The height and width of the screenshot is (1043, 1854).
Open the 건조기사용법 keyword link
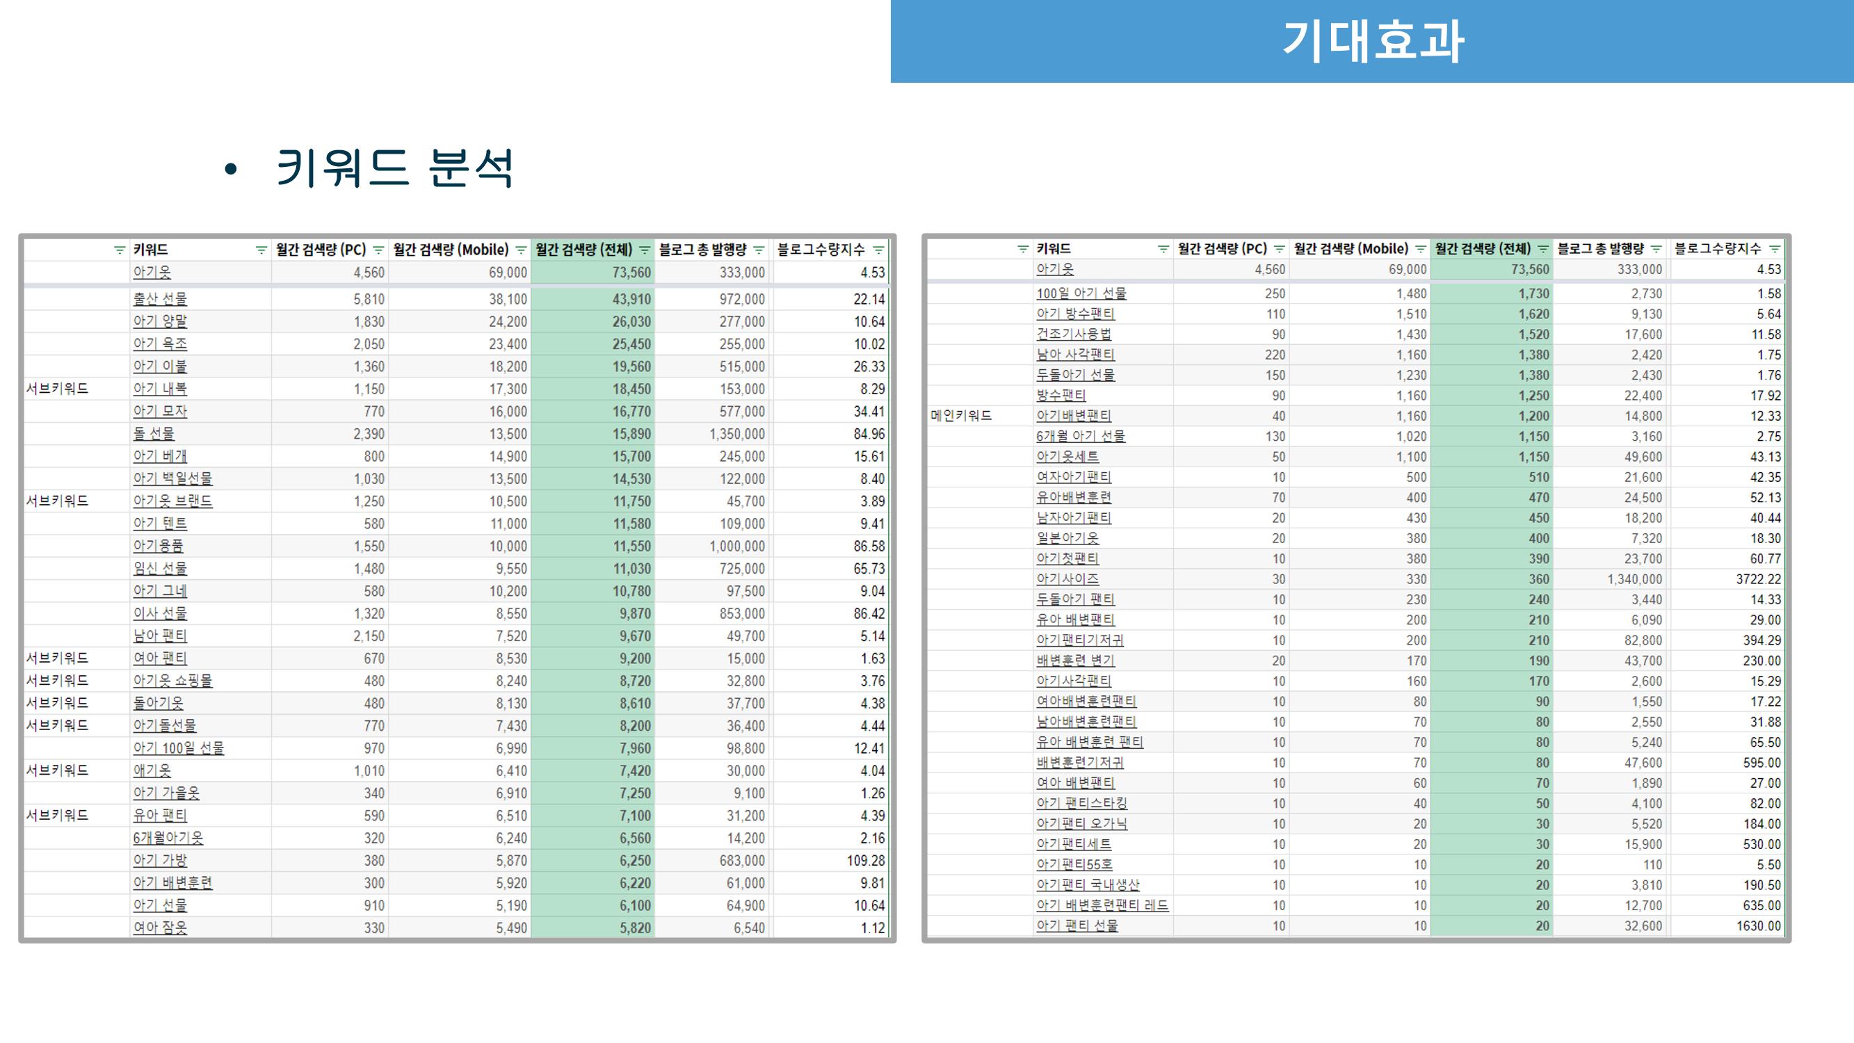coord(1074,334)
